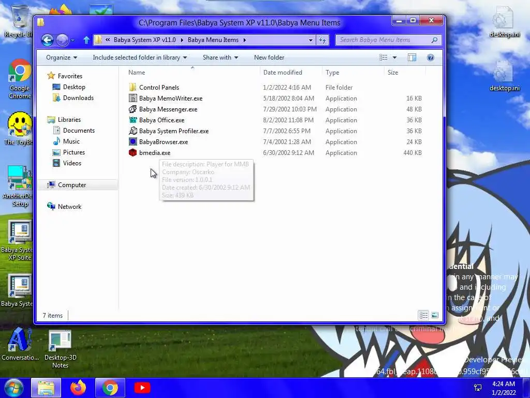Image resolution: width=530 pixels, height=398 pixels.
Task: Change your view icon in toolbar
Action: point(384,58)
